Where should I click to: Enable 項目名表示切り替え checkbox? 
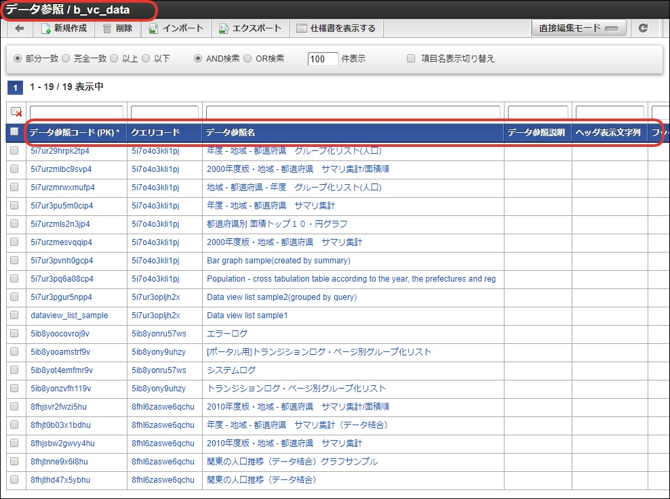click(x=411, y=59)
